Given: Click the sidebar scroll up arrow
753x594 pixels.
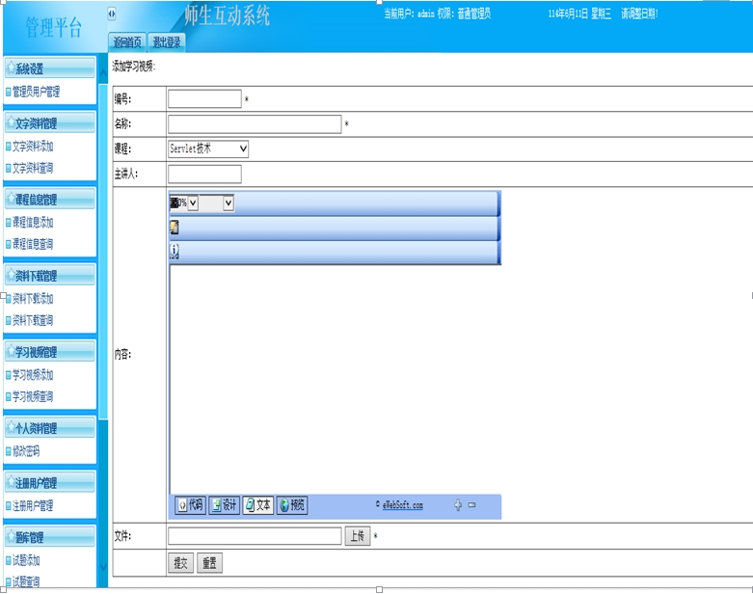Looking at the screenshot, I should pyautogui.click(x=103, y=73).
